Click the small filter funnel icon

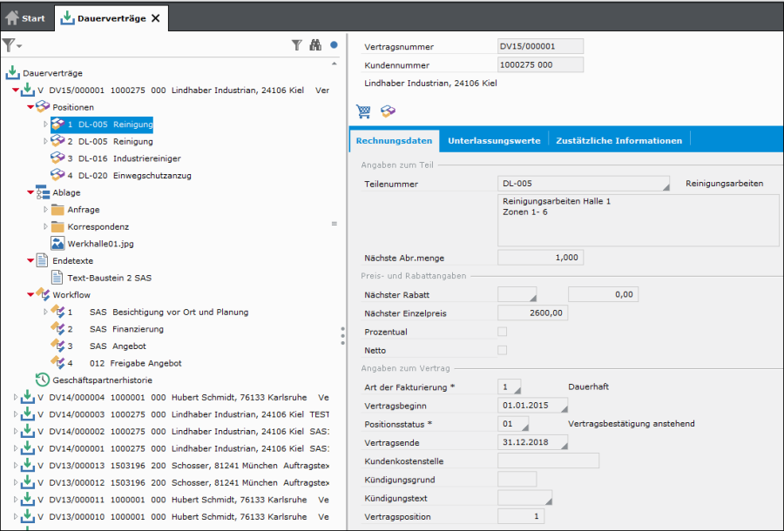(x=297, y=45)
